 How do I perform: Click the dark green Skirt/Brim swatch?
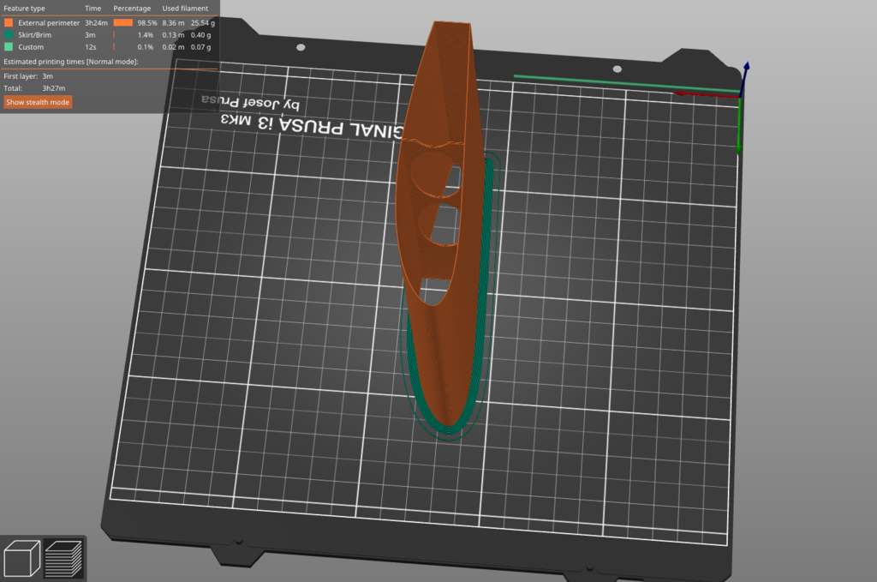tap(9, 35)
